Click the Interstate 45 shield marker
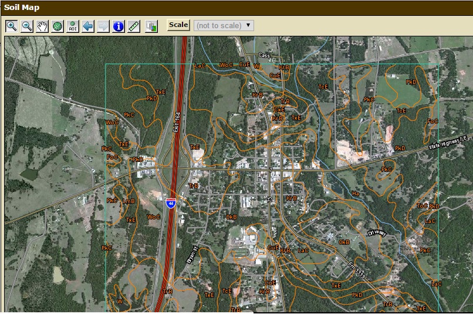Screen dimensions: 473x314 click(x=171, y=203)
